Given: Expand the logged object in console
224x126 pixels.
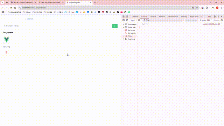Looking at the screenshot, I should click(142, 24).
